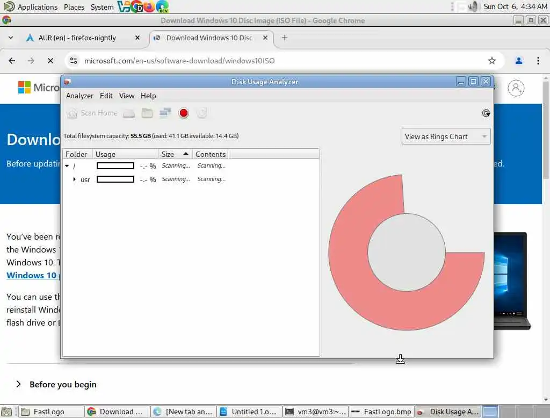Click the Scan Folder icon in toolbar
The height and width of the screenshot is (418, 550).
147,113
